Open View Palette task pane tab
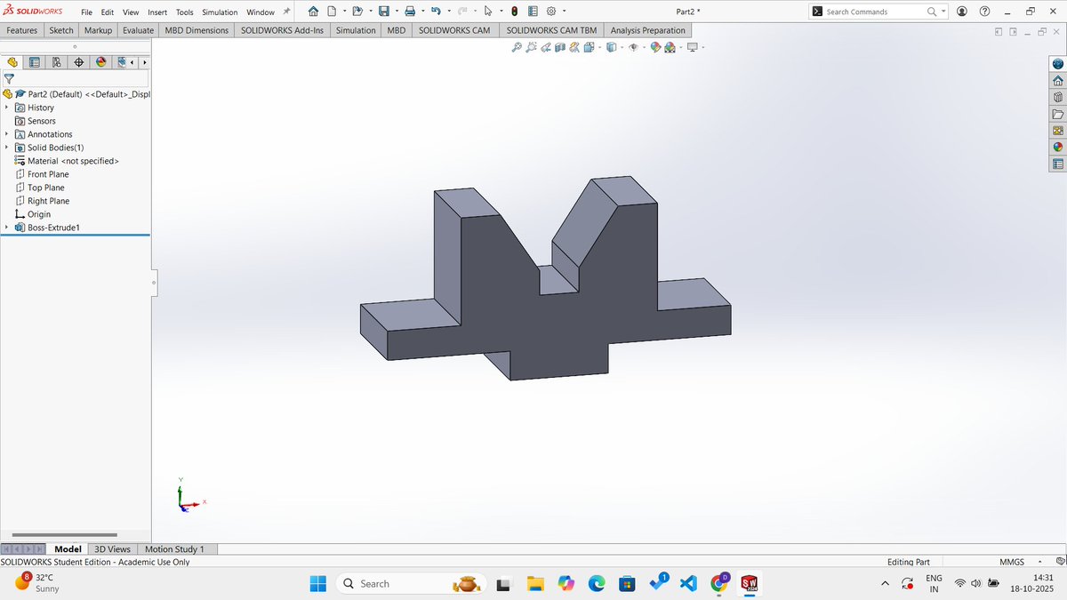 1057,131
